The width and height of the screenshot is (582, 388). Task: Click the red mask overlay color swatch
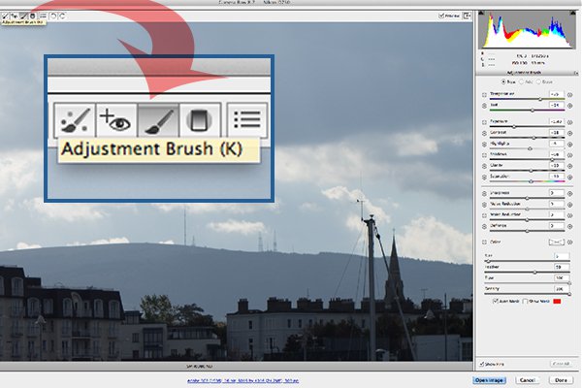[x=557, y=301]
